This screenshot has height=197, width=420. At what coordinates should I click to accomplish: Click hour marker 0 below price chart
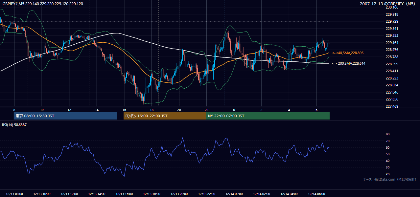(x=234, y=110)
